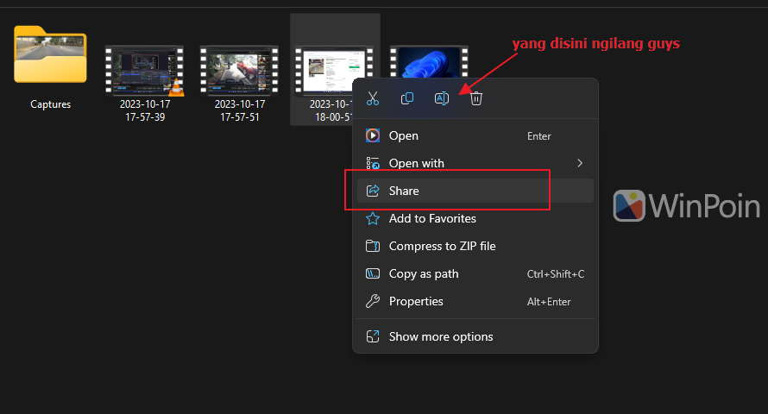
Task: Click the Copy icon in context menu
Action: [x=407, y=98]
